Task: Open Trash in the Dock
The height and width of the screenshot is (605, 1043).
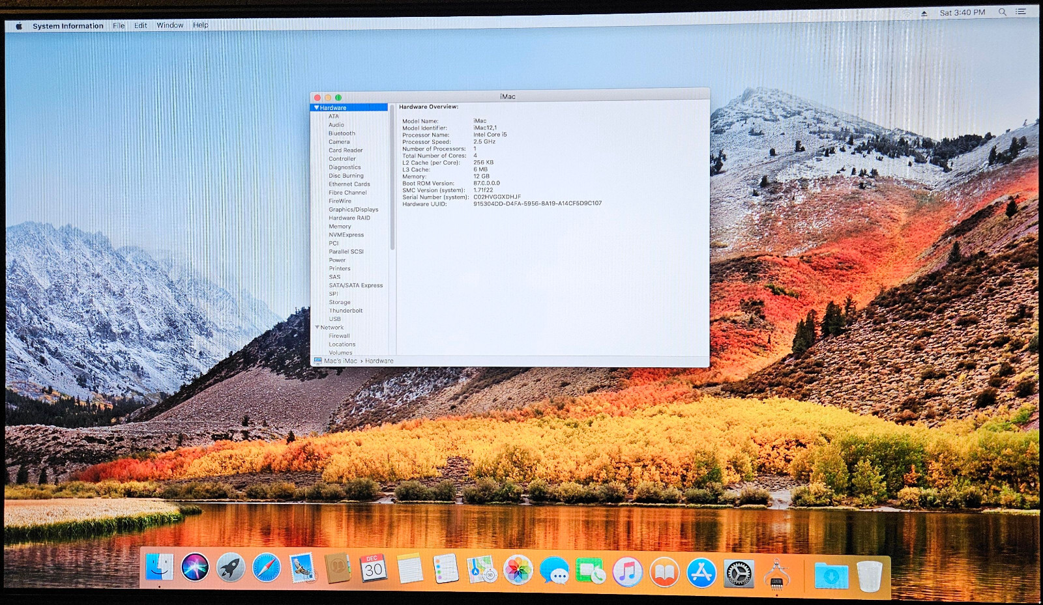Action: (x=869, y=576)
